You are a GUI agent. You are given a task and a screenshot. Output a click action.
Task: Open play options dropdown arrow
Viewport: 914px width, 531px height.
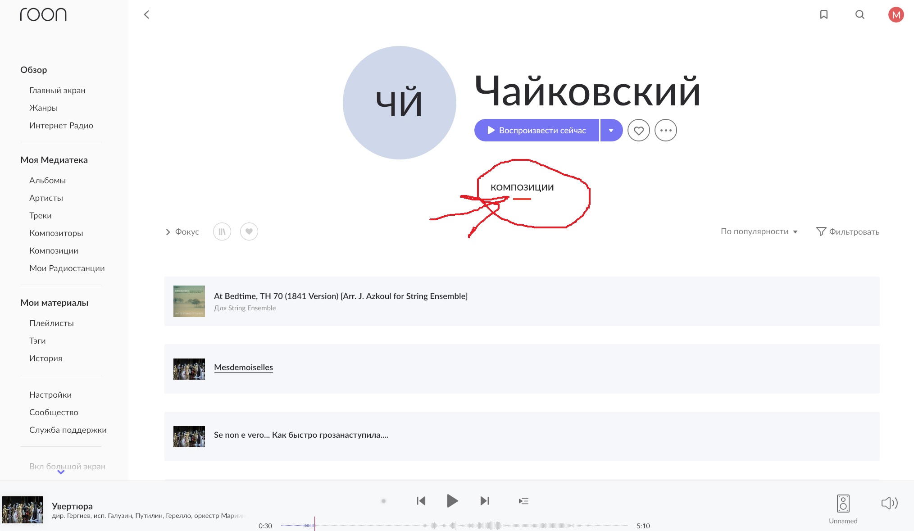pyautogui.click(x=611, y=130)
